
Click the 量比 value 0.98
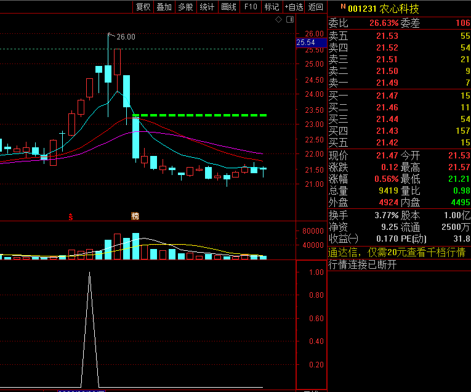click(x=461, y=191)
